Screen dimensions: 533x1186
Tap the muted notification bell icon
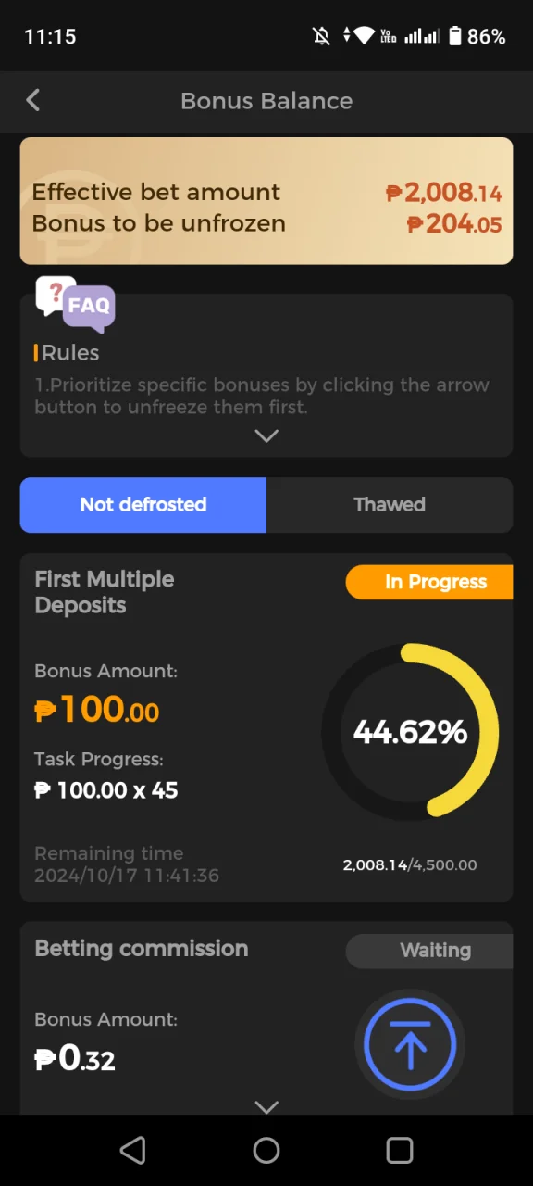[x=321, y=36]
